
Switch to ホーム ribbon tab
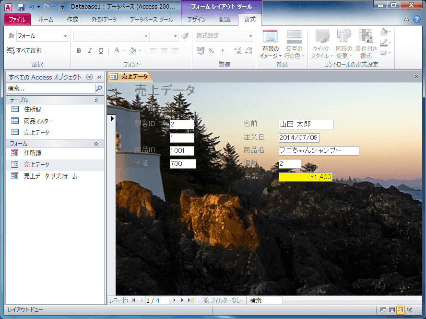[x=46, y=19]
